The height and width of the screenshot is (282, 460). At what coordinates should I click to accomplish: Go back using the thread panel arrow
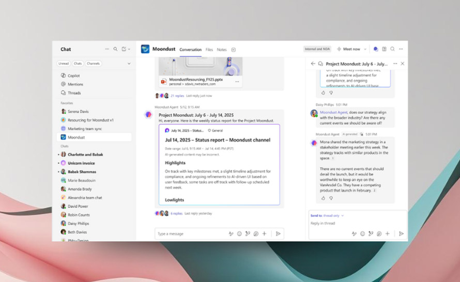click(313, 64)
